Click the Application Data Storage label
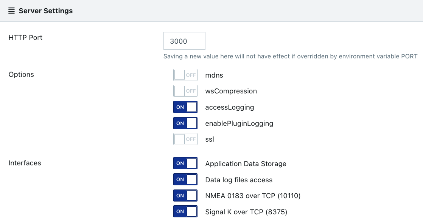This screenshot has width=423, height=223. 246,163
